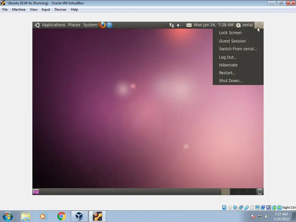
Task: Click the audio status icon in VirtualBox
Action: 235,208
